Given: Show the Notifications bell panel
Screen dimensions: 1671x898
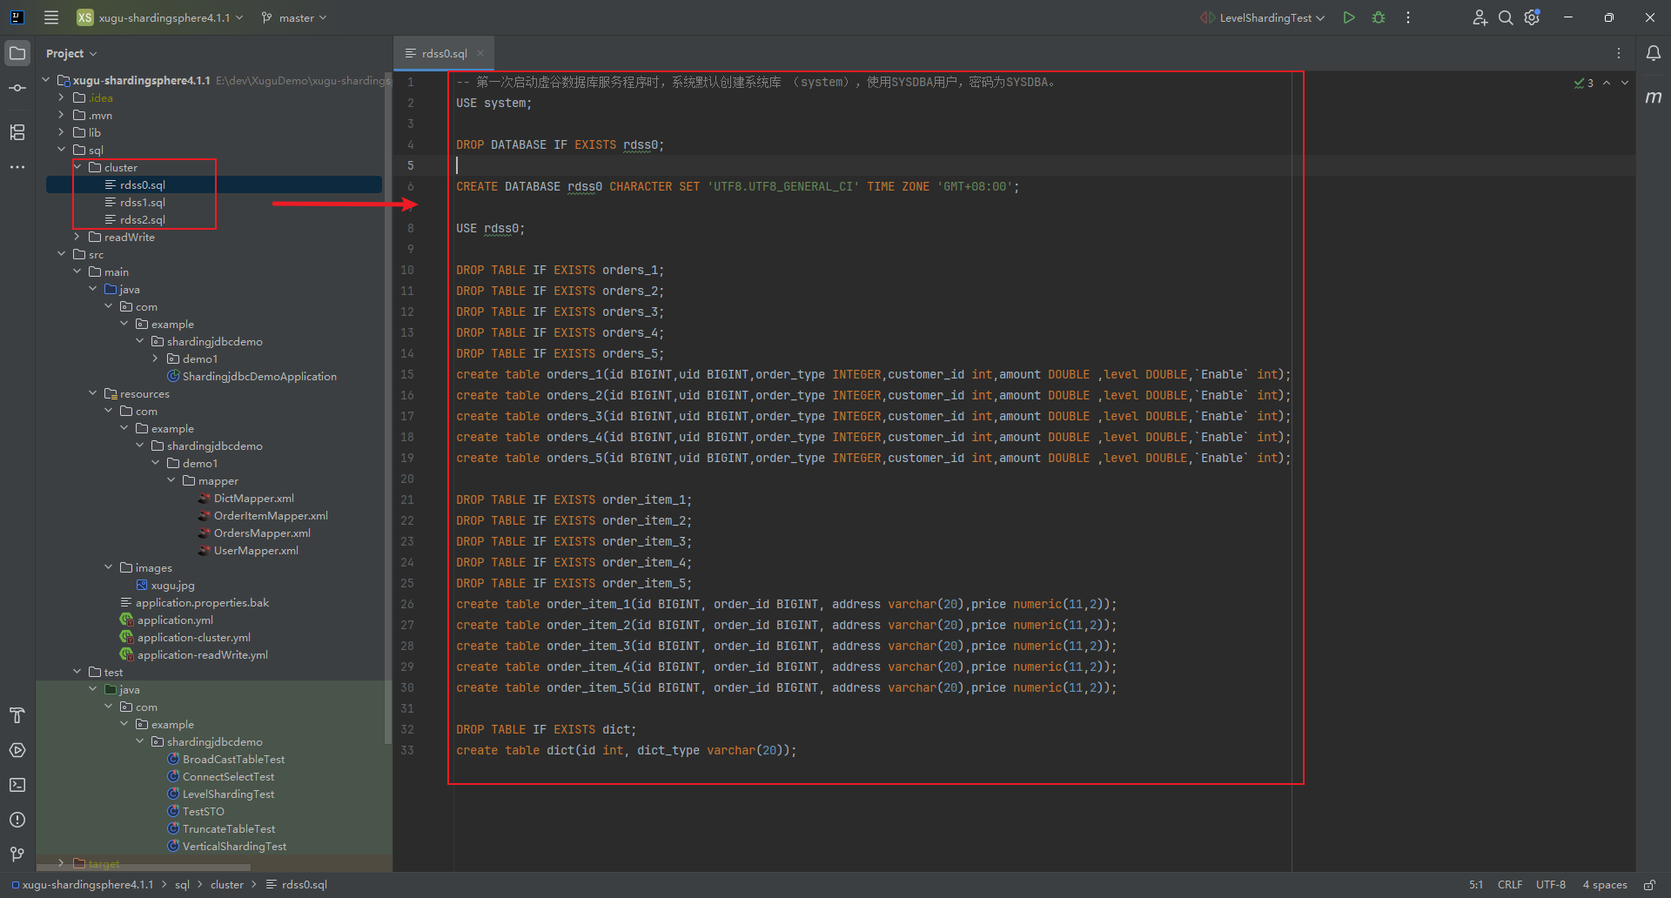Looking at the screenshot, I should 1653,53.
